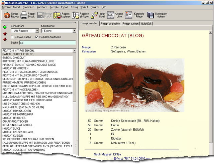214x164 pixels.
Task: Select MULLIGATAWNY-SUPPE MIT REIS UND MANGOCHUTNEY
Action: pyautogui.click(x=37, y=97)
